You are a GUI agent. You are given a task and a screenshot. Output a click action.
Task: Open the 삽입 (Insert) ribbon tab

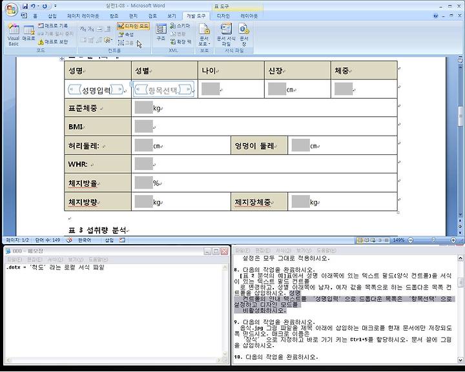(x=52, y=16)
